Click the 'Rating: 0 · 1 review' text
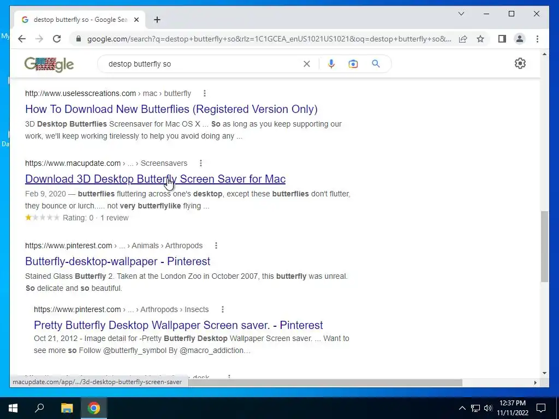 click(96, 218)
